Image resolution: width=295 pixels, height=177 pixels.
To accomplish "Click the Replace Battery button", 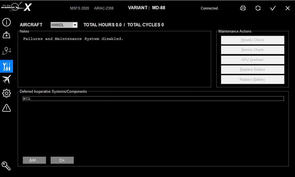I will (252, 80).
